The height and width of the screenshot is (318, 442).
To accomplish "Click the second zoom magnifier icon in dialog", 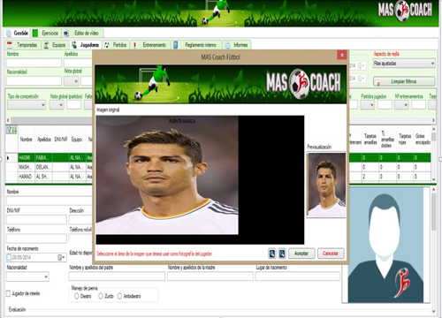I will click(x=282, y=254).
